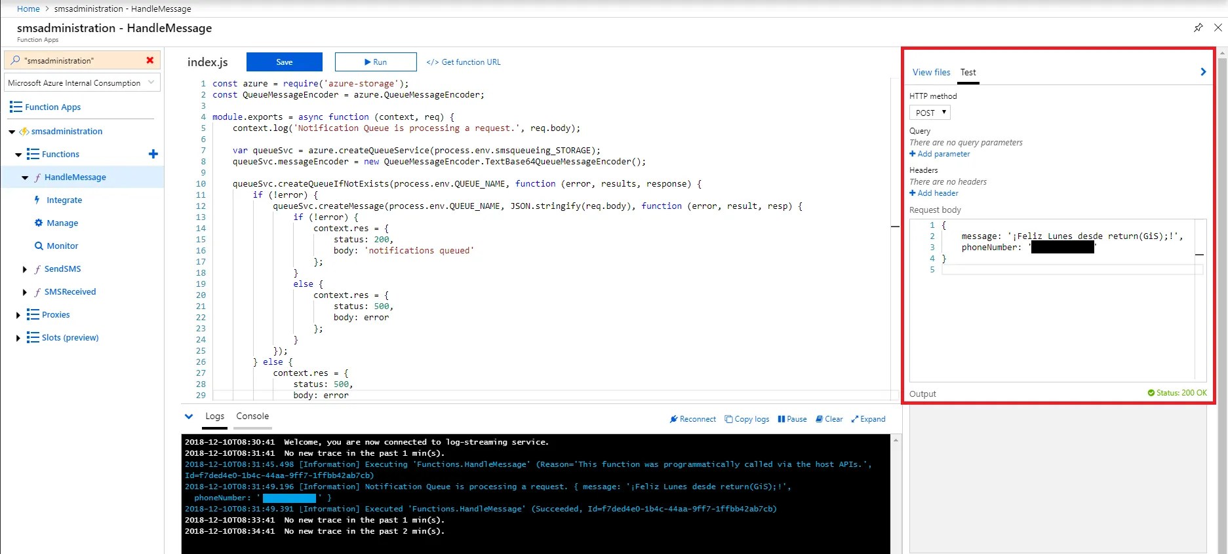This screenshot has width=1228, height=554.
Task: Pin the blade with the pin icon
Action: pos(1198,28)
